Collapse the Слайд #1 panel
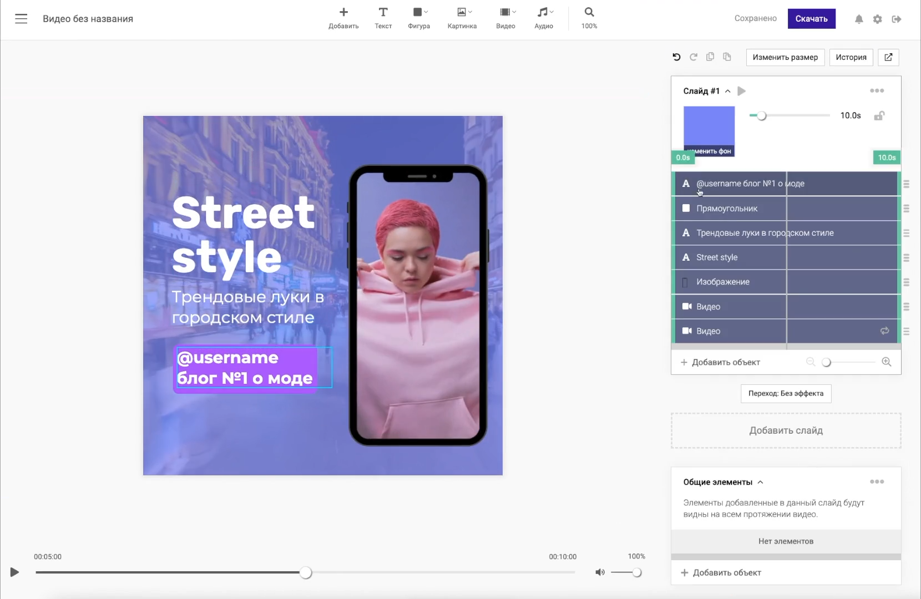 [727, 91]
